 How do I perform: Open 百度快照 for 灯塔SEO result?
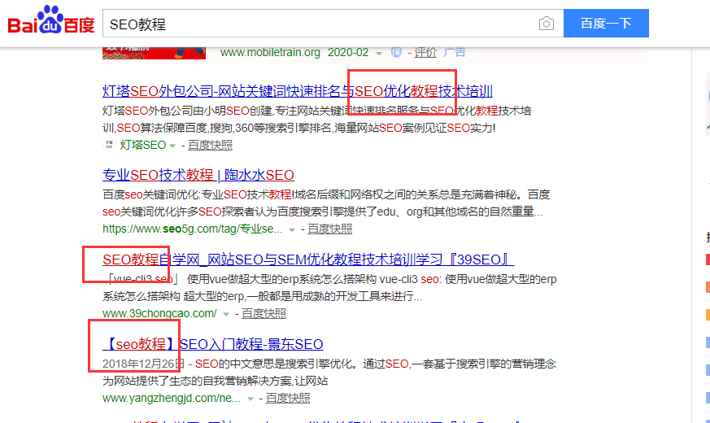tap(210, 145)
